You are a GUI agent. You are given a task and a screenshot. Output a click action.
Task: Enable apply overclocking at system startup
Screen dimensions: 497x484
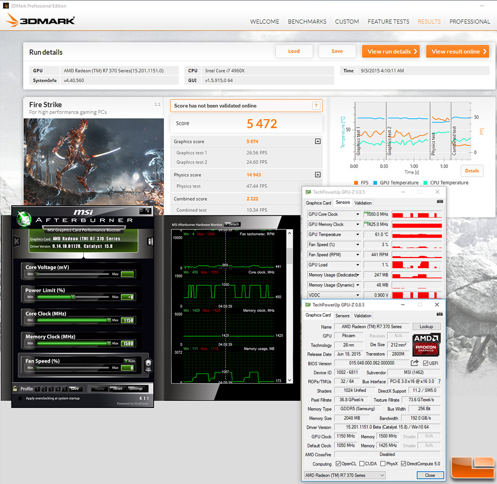20,398
